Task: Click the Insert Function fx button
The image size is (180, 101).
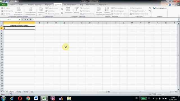Action: 31,19
